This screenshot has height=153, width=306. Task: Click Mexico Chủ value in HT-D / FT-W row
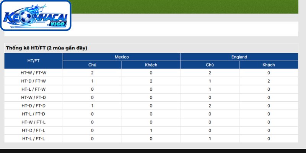click(x=92, y=81)
